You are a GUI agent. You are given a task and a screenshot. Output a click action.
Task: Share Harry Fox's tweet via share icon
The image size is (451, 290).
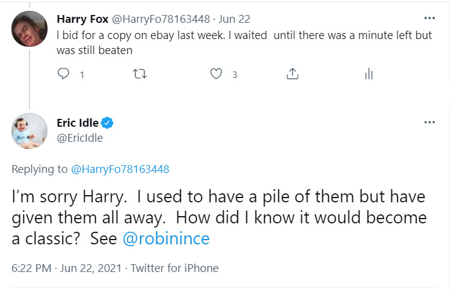[292, 74]
